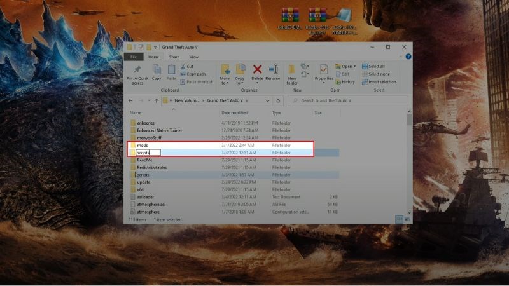Open first WinRAR archive on the desktop
Viewport: 509px width, 286px height.
point(290,20)
